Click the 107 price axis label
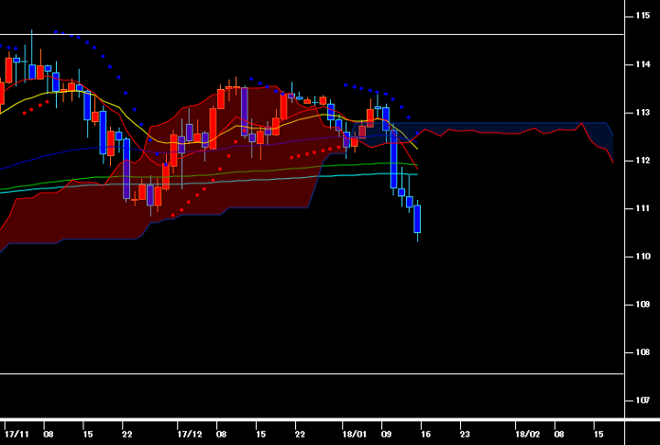Screen dimensions: 660x445 click(x=643, y=400)
